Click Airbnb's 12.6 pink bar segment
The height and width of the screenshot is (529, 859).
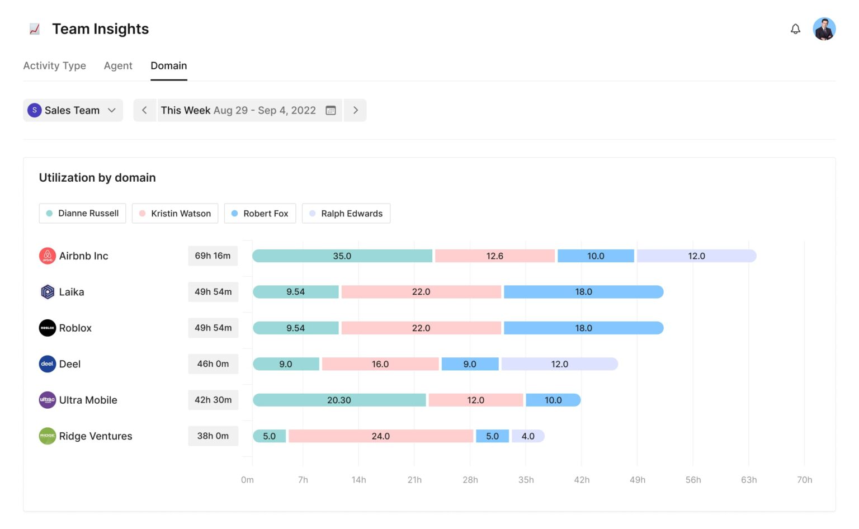[x=495, y=256]
